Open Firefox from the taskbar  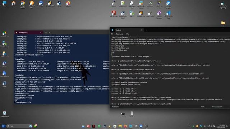coord(125,126)
